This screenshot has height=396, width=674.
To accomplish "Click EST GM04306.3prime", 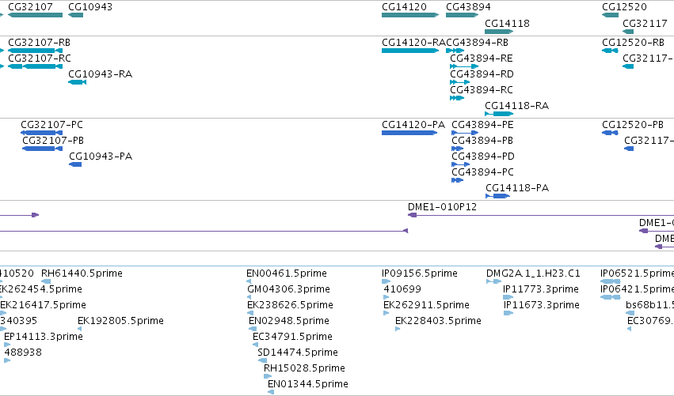I will tap(249, 297).
